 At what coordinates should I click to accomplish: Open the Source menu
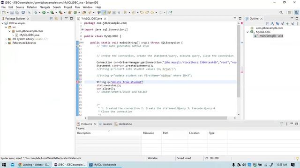(20, 7)
